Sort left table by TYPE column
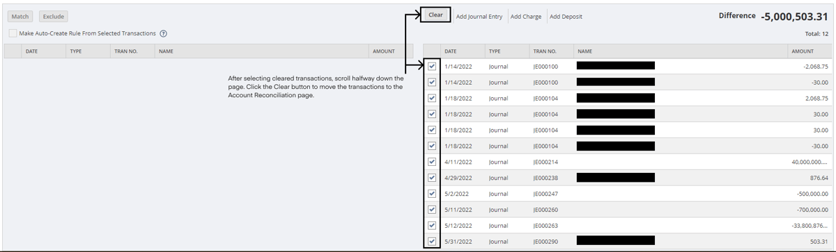The width and height of the screenshot is (836, 252). click(87, 51)
